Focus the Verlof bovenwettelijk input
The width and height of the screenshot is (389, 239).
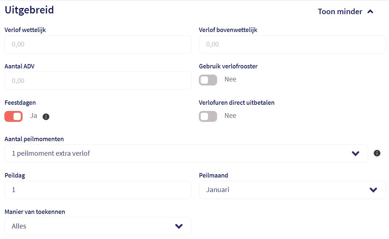(292, 44)
